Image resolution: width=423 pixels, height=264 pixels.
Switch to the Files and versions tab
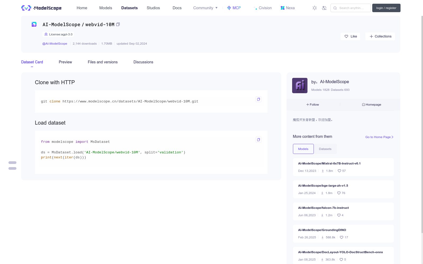click(103, 62)
